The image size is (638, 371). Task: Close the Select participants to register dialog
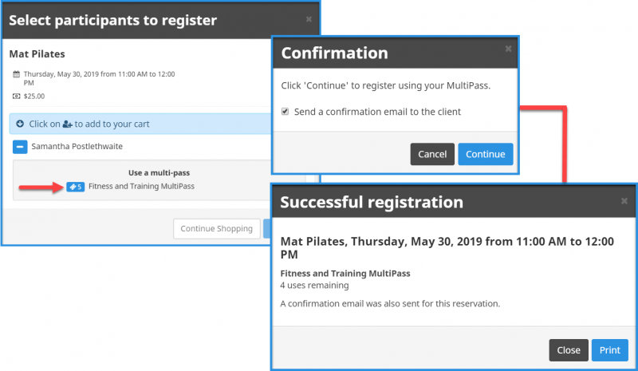coord(309,19)
